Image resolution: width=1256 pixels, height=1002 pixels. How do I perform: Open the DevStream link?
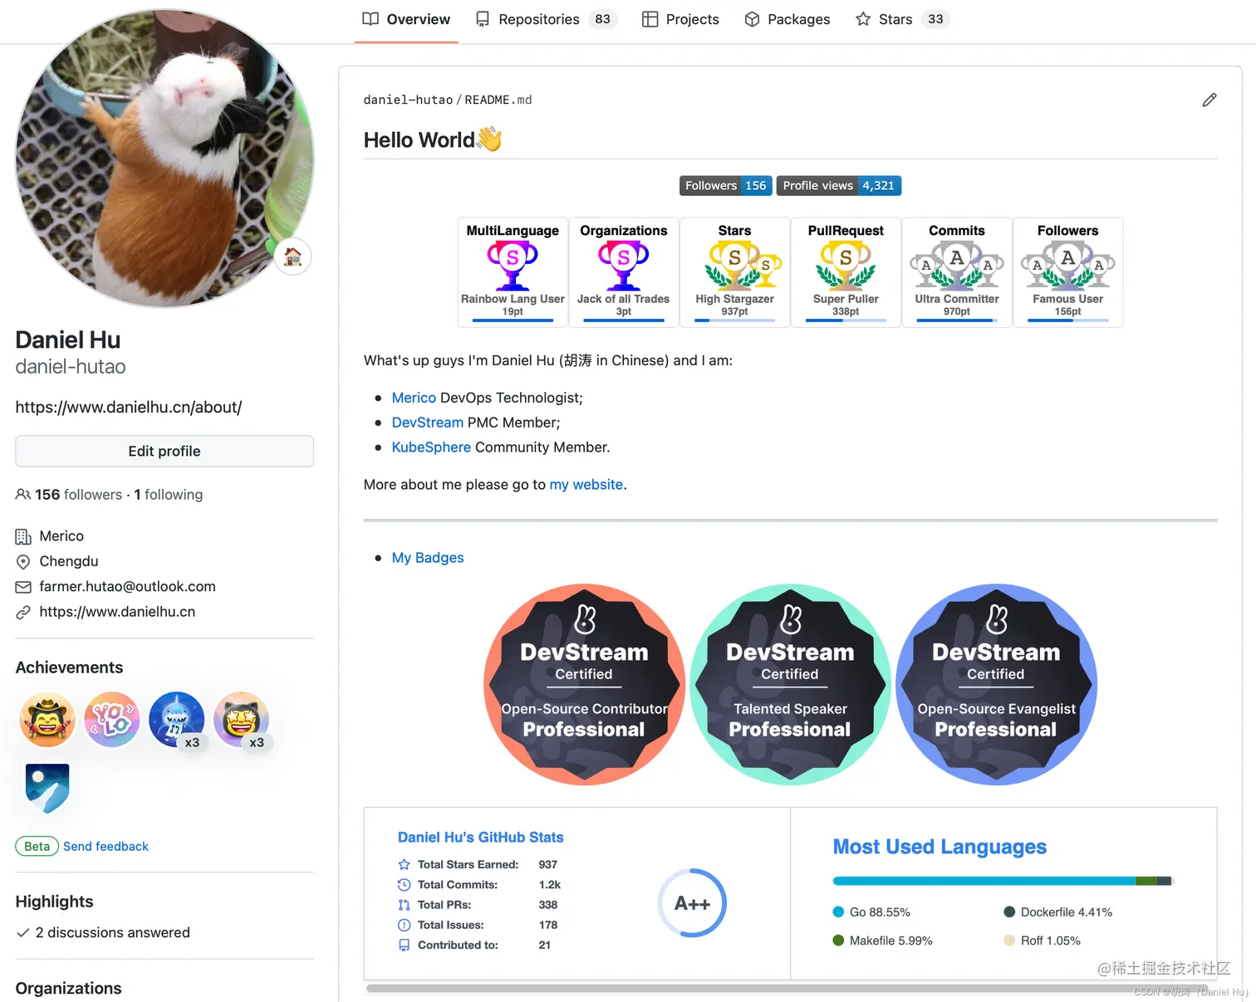[x=427, y=423]
